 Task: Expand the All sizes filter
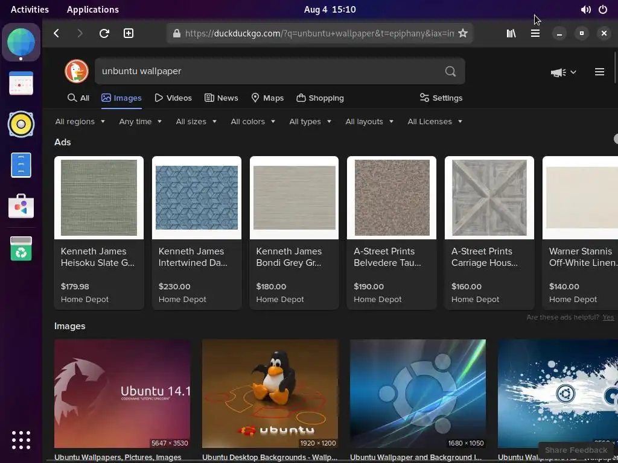[x=196, y=122]
